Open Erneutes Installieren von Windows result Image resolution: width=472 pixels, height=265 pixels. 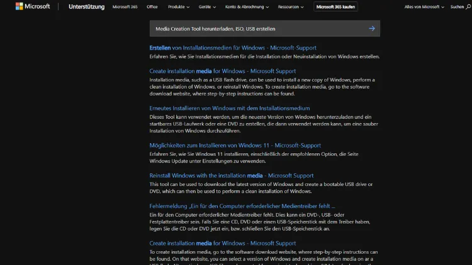coord(229,108)
